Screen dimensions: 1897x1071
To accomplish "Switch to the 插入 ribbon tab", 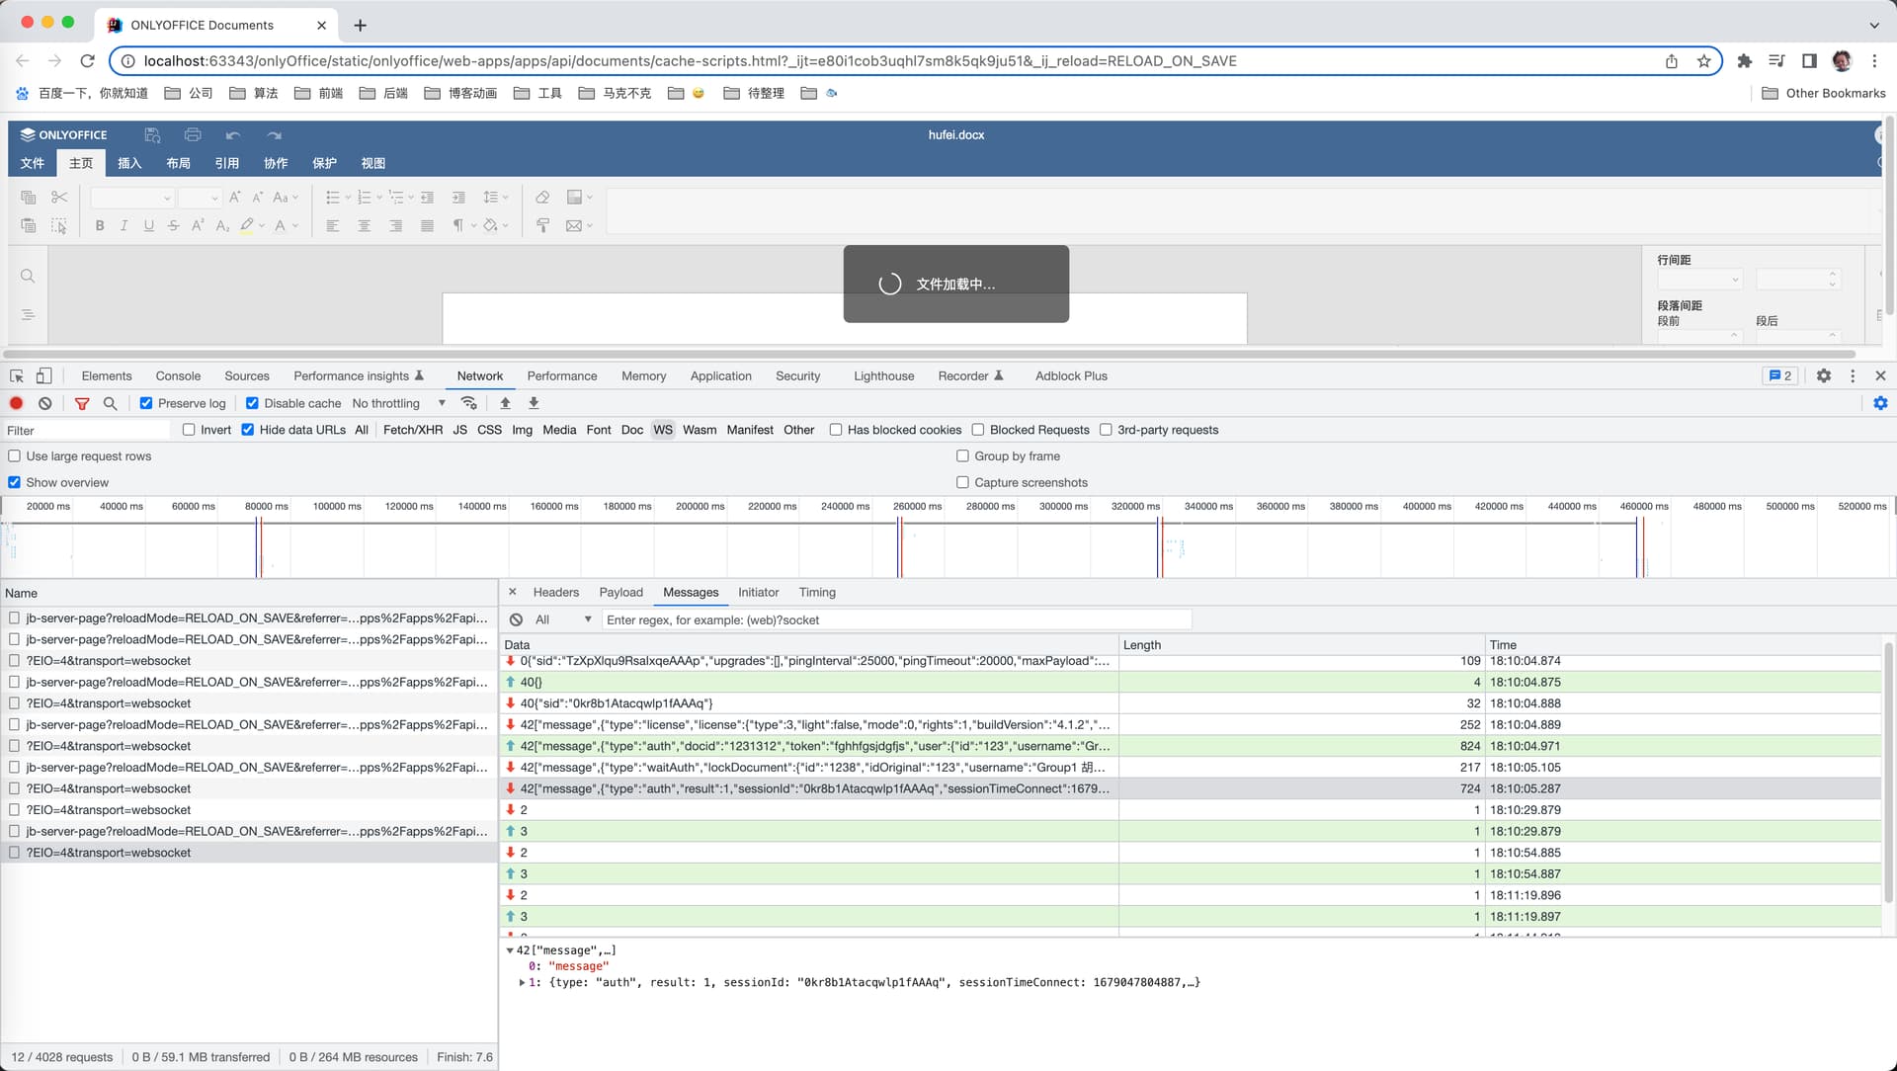I will pos(129,163).
